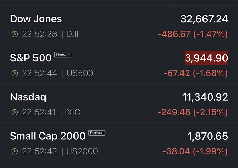This screenshot has width=238, height=168.
Task: Click the US500 ticker symbol
Action: (x=80, y=73)
